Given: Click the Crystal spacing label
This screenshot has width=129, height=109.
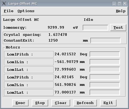Looking at the screenshot, I should click(x=23, y=35).
